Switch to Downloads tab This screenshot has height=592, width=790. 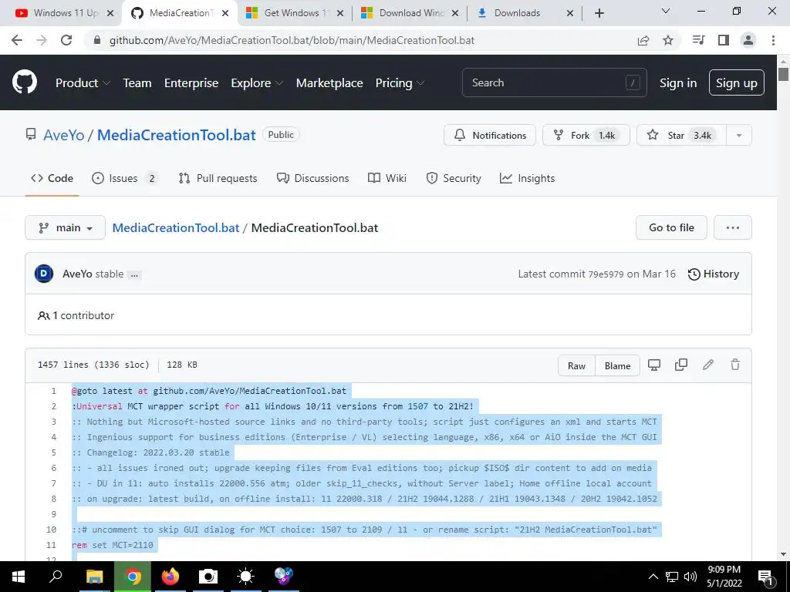524,13
